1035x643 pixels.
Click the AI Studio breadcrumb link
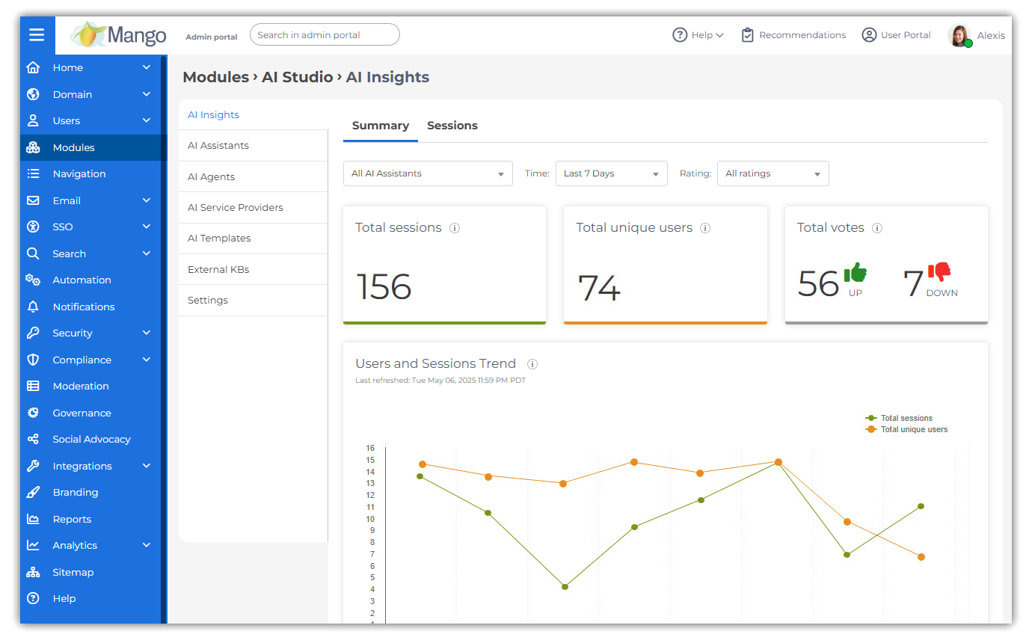pyautogui.click(x=297, y=77)
